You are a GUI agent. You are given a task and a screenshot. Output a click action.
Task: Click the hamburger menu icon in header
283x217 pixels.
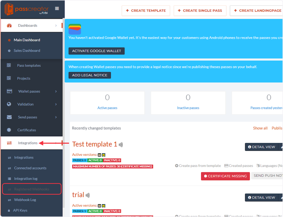coord(57,9)
